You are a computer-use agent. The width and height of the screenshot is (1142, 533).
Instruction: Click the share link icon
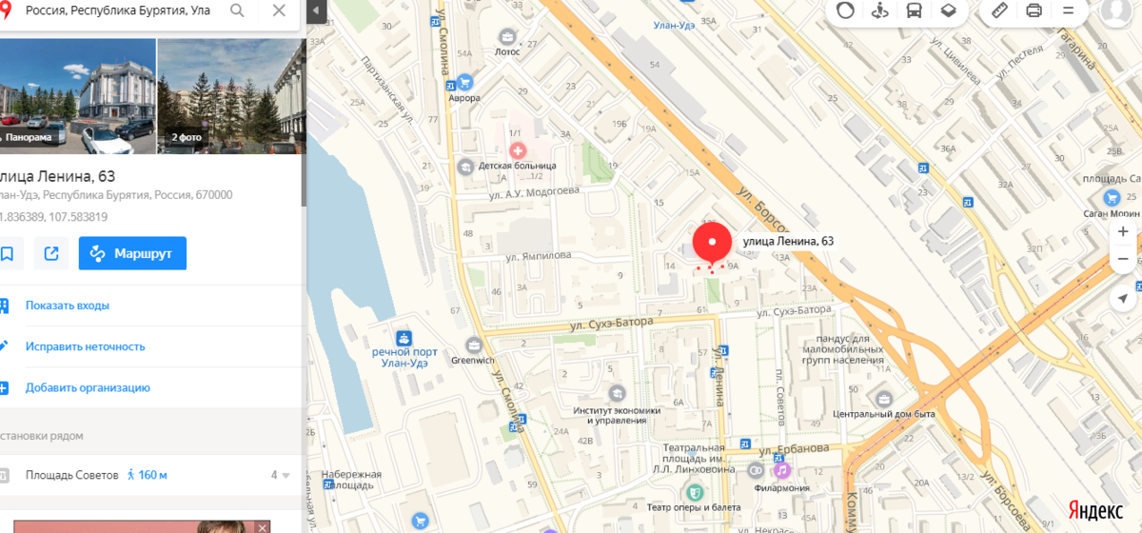(x=51, y=253)
